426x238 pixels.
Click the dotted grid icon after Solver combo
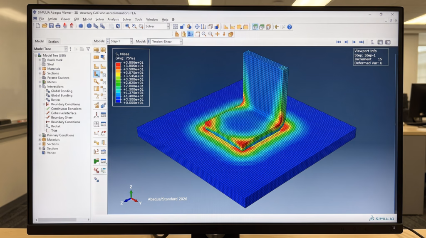pyautogui.click(x=176, y=27)
